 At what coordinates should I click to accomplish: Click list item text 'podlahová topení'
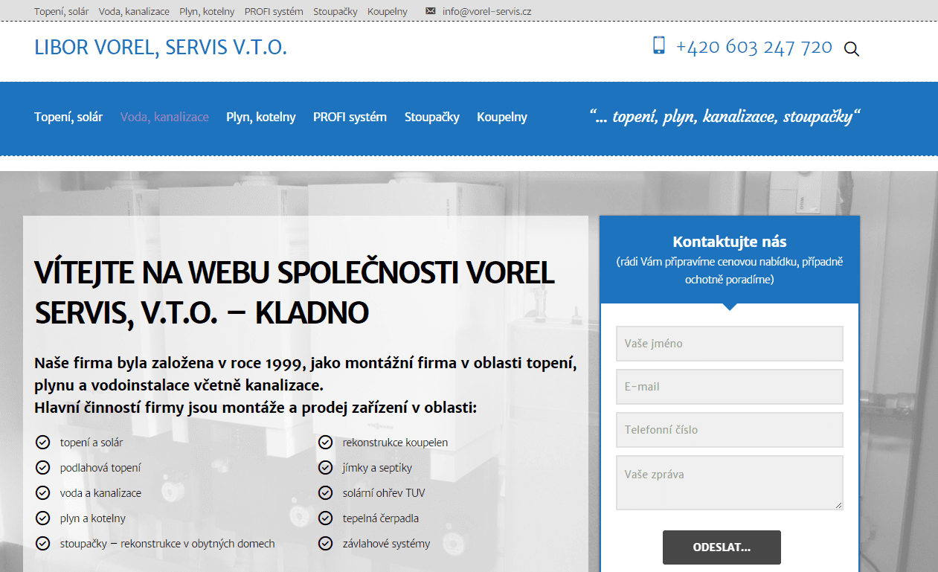(100, 468)
